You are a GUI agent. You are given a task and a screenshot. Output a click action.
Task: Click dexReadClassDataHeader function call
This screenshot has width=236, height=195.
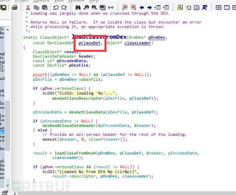[69, 126]
